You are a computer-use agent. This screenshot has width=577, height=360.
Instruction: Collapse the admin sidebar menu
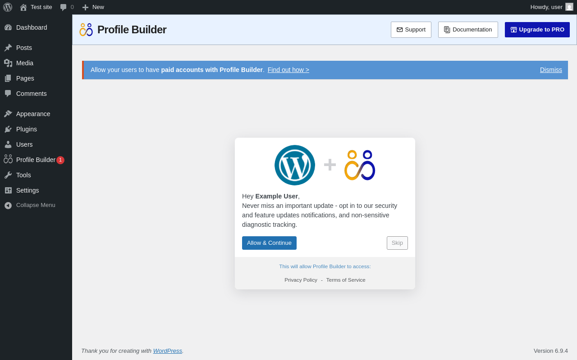36,205
